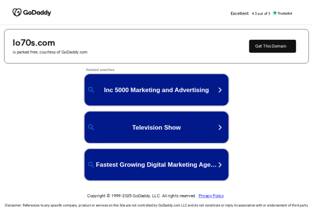
Task: Click magnifier icon on Television Show card
Action: coord(91,127)
